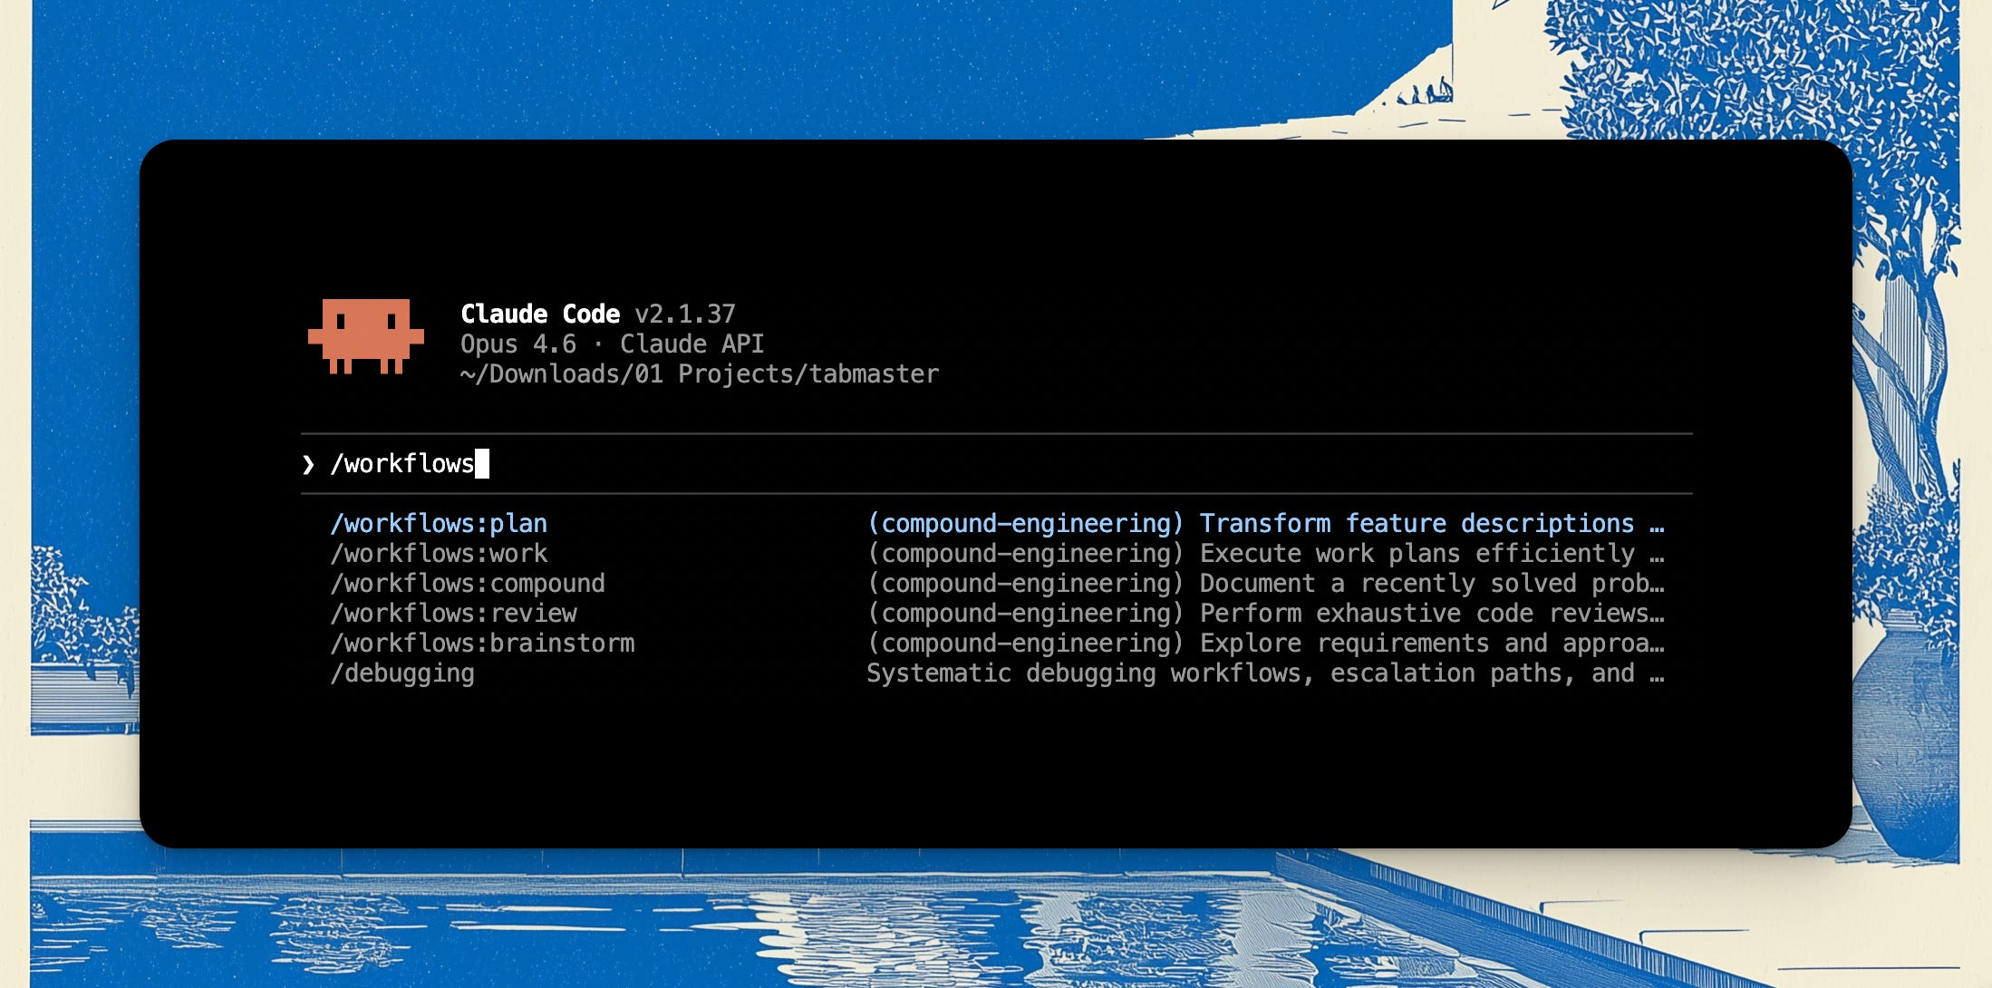Choose the /workflows:compound suggestion
The width and height of the screenshot is (1992, 988).
click(468, 584)
